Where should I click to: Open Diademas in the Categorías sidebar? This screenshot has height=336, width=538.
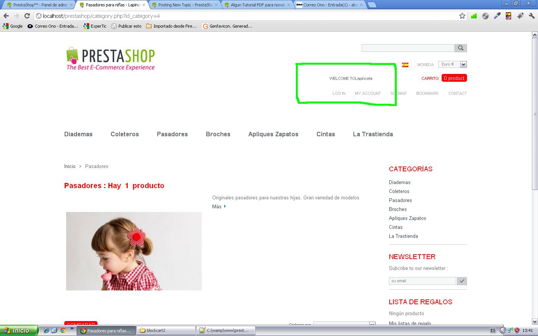click(x=400, y=182)
